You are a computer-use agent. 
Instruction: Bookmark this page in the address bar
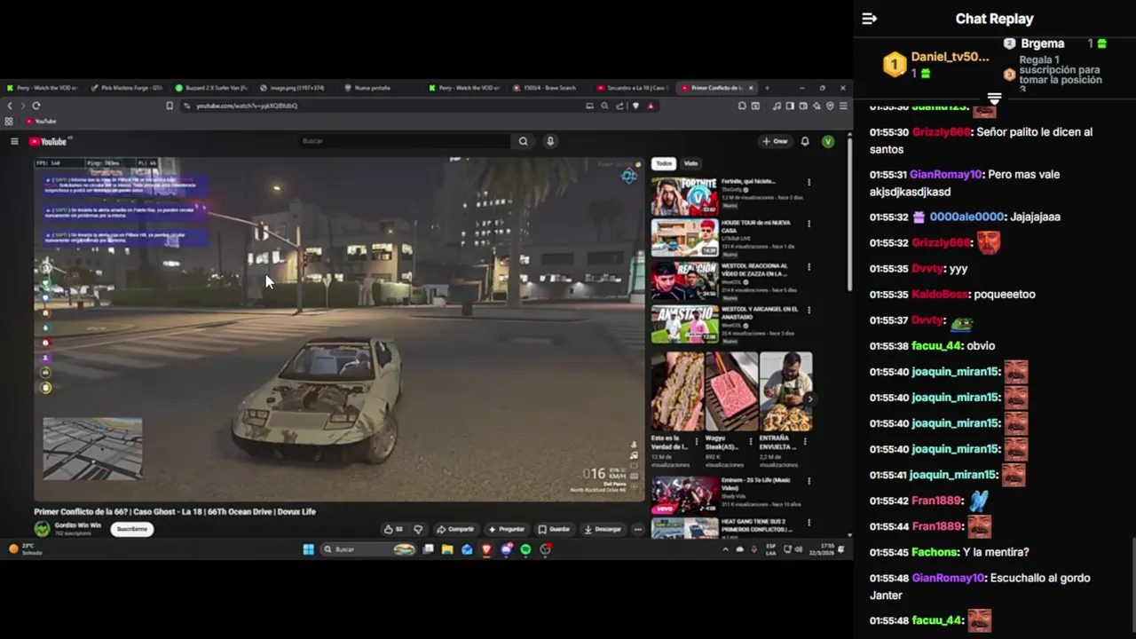170,106
